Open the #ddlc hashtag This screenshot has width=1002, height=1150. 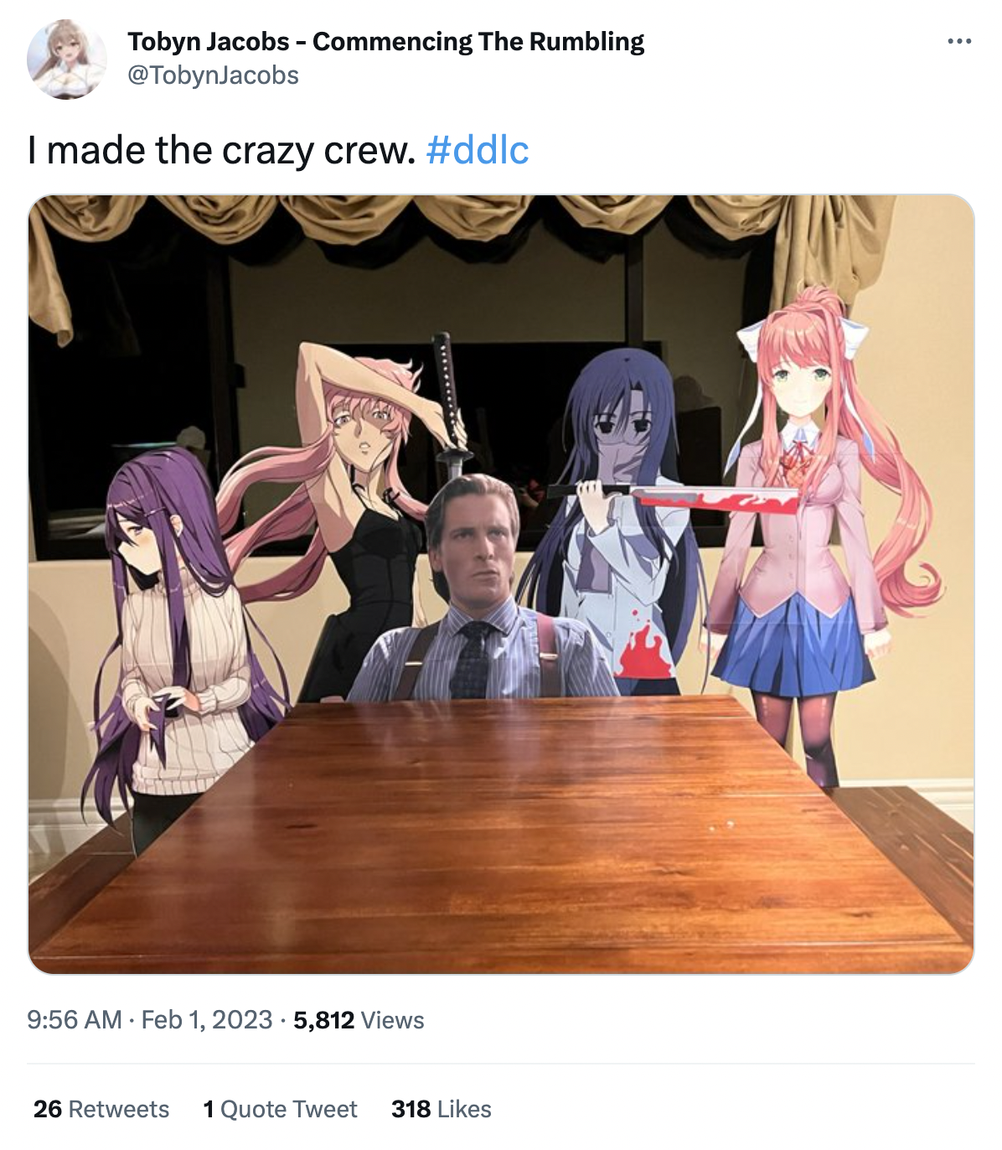click(478, 151)
